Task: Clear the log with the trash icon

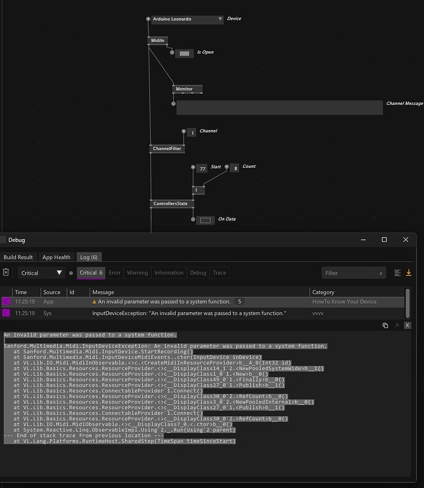Action: point(6,273)
